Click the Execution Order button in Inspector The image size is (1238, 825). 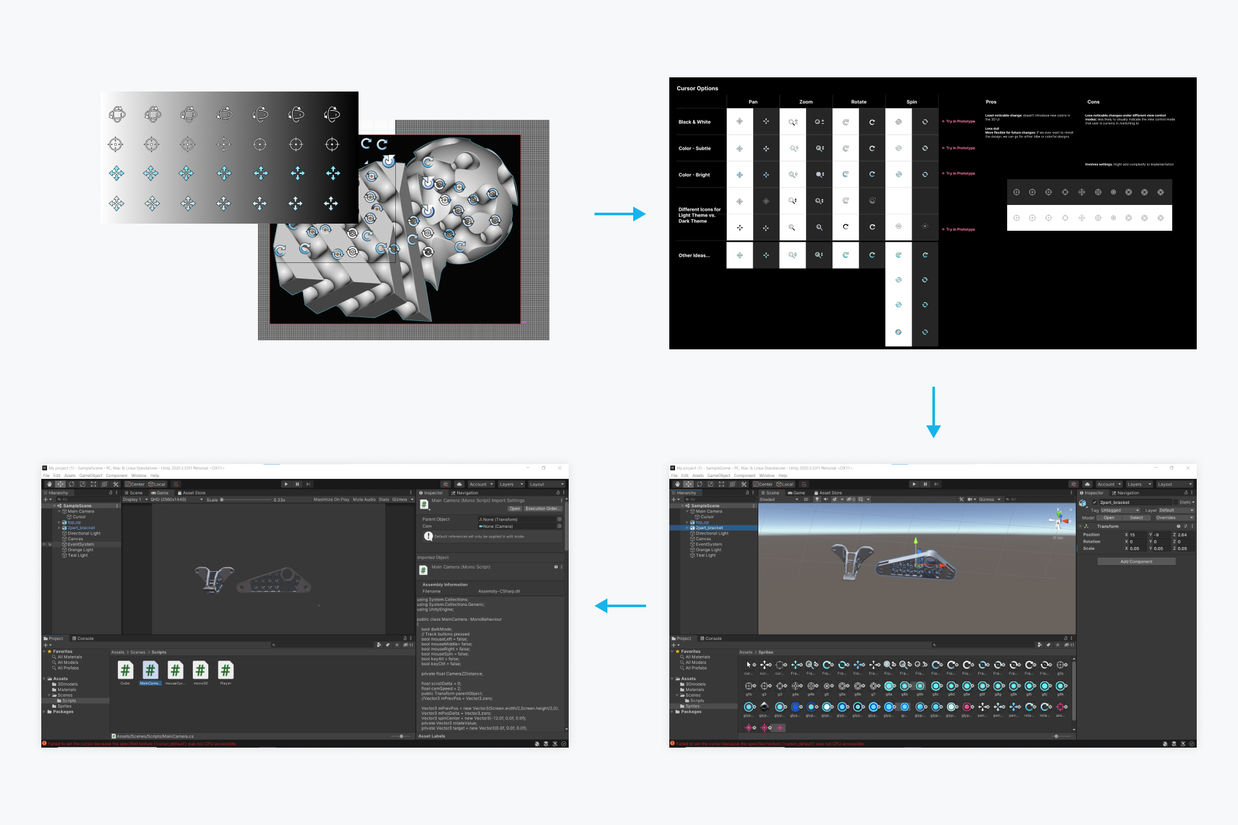[x=542, y=509]
